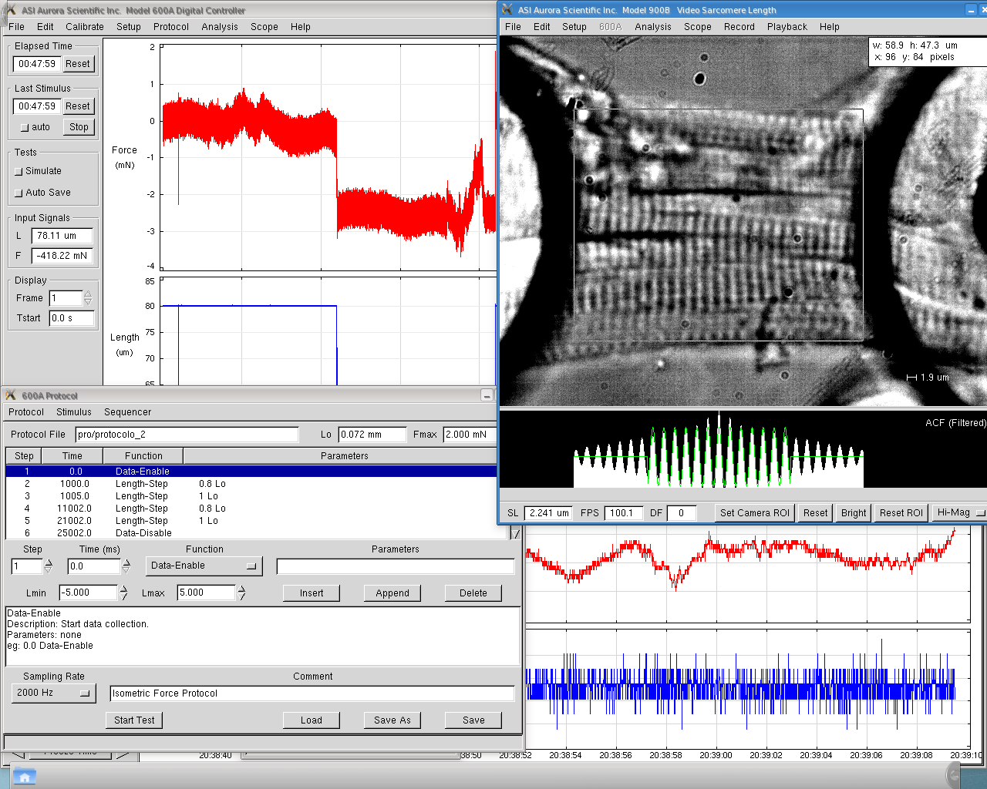
Task: Click the Start Test button
Action: click(134, 720)
